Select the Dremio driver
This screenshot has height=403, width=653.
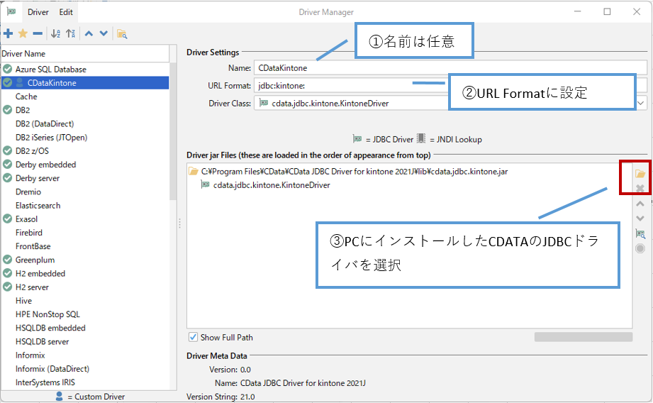(28, 192)
